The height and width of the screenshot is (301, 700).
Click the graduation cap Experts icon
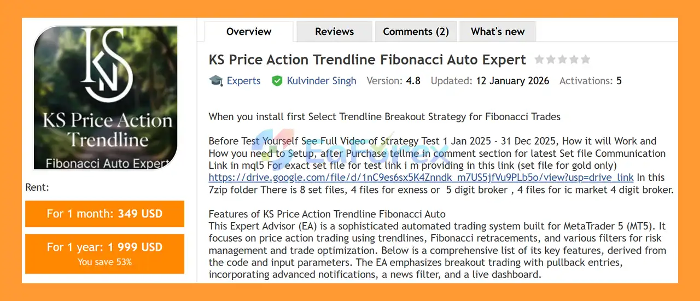coord(216,81)
